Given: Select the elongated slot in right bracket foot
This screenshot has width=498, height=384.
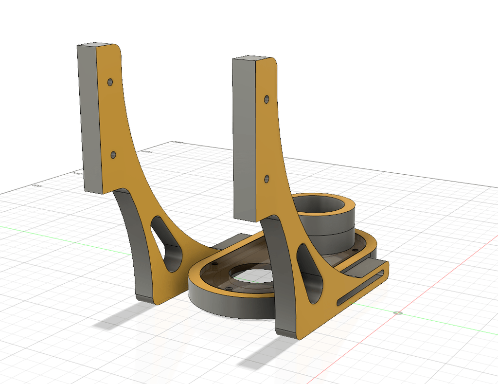Looking at the screenshot, I should click(x=361, y=287).
